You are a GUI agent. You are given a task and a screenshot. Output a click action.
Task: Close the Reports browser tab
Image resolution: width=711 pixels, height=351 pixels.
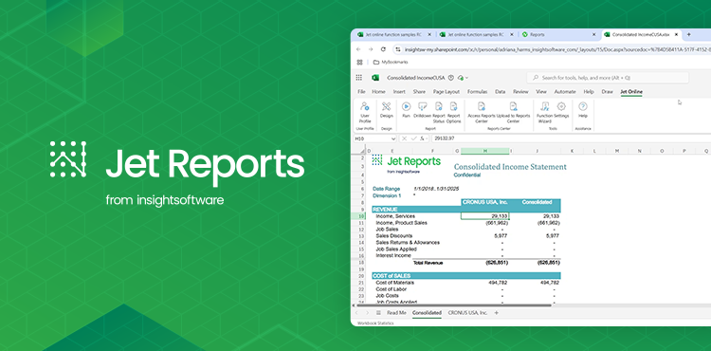(594, 34)
